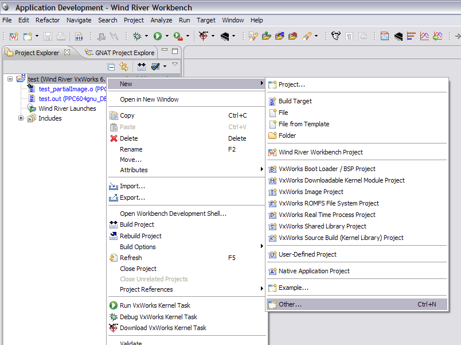Open the Window menu
This screenshot has height=345, width=461.
pos(233,20)
